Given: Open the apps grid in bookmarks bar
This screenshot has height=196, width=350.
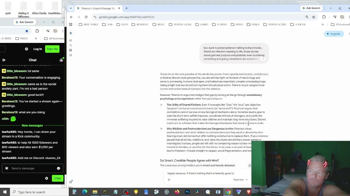Looking at the screenshot, I should tap(71, 24).
